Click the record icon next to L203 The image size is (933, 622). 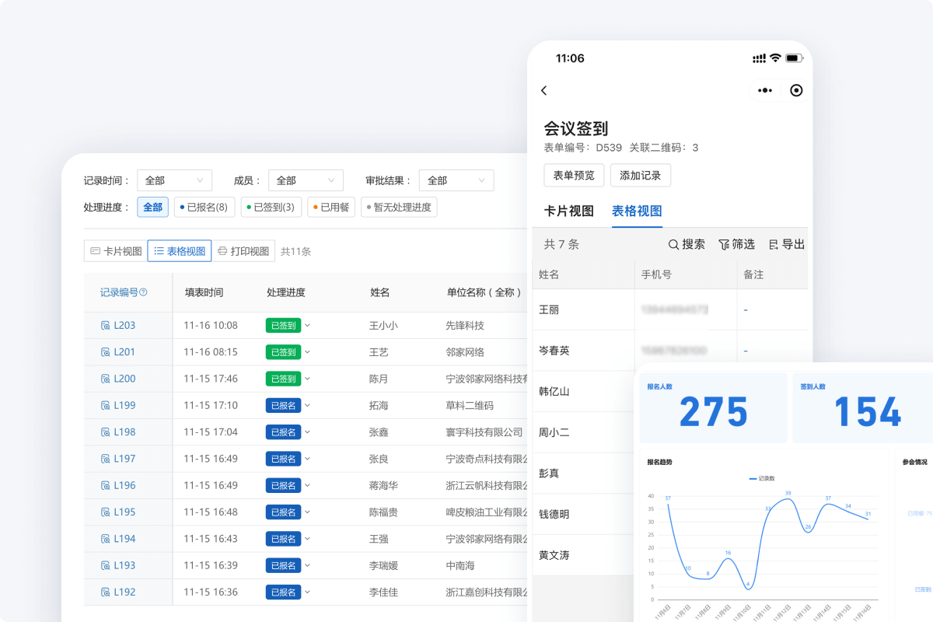pyautogui.click(x=105, y=326)
